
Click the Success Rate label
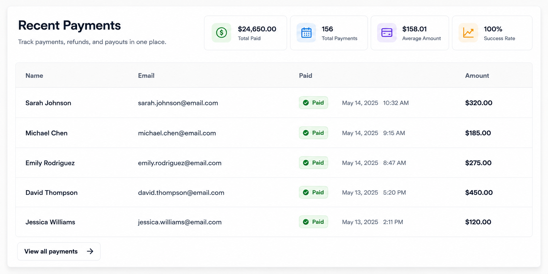(500, 38)
